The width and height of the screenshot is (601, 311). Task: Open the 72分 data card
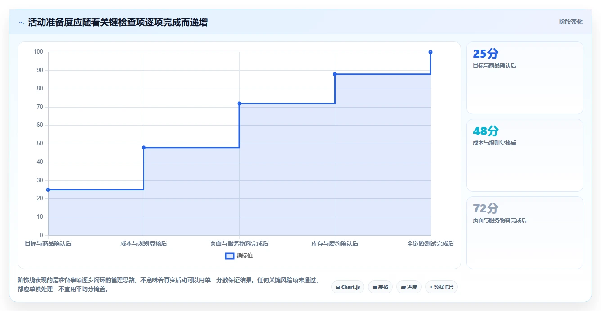[525, 233]
